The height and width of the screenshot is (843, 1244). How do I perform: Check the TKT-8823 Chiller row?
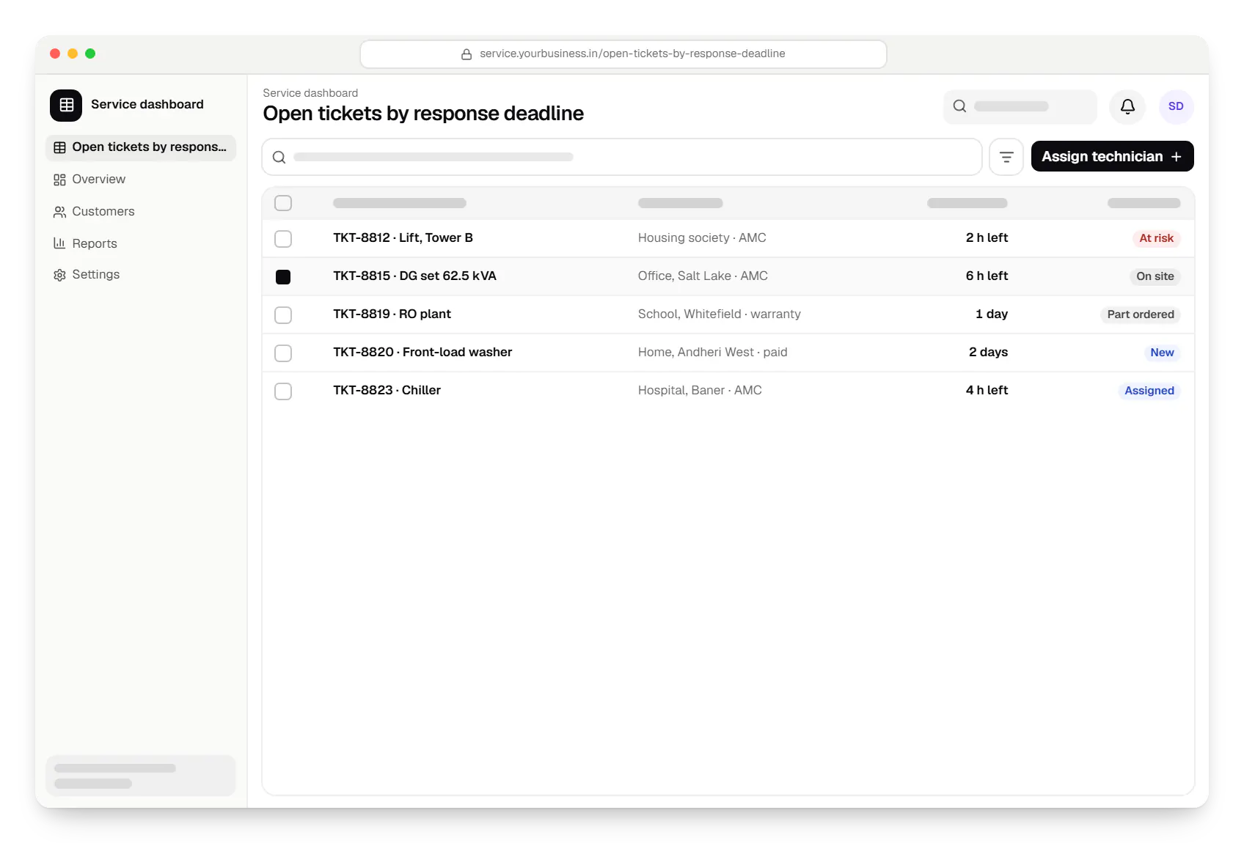coord(283,391)
